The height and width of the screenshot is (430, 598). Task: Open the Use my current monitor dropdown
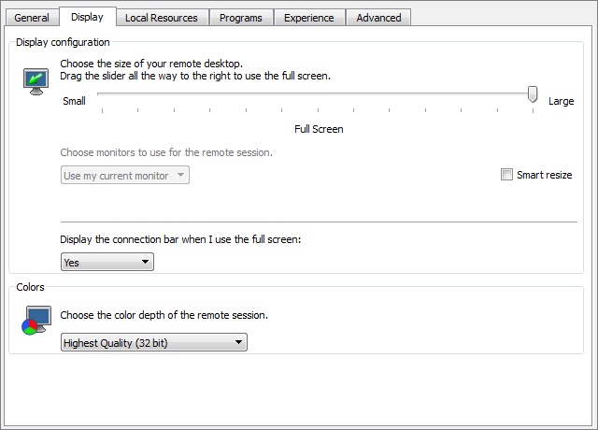coord(124,176)
